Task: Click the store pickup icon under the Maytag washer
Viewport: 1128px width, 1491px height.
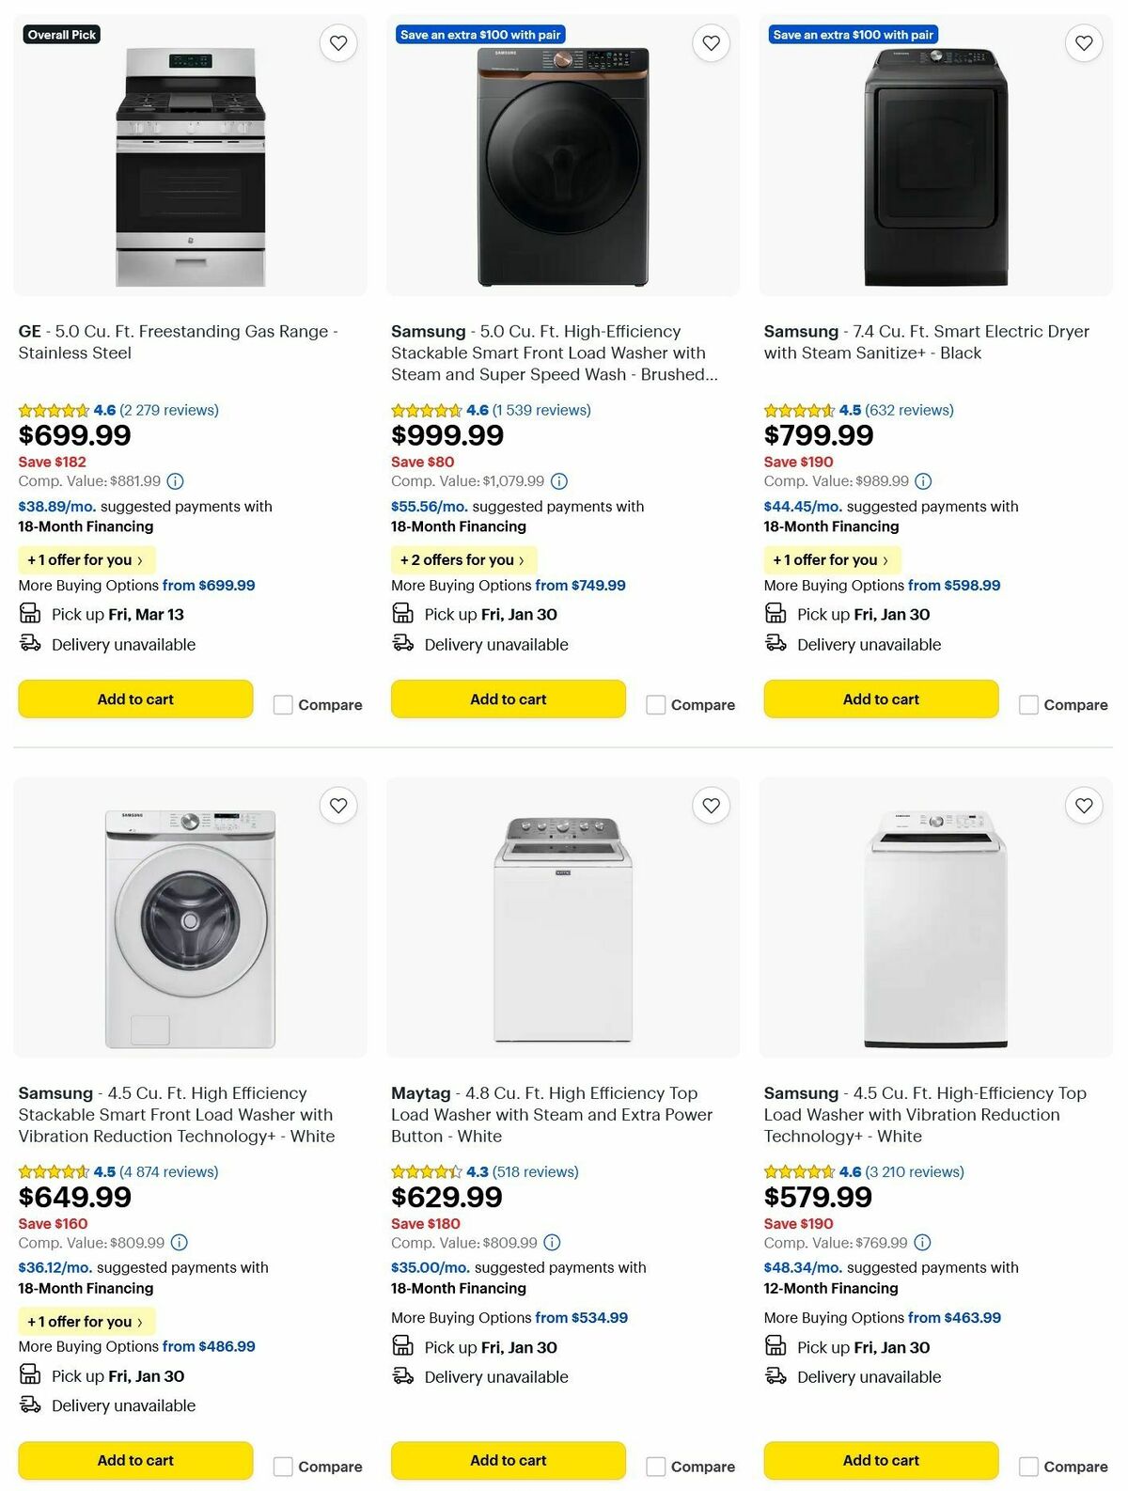Action: pyautogui.click(x=403, y=1347)
